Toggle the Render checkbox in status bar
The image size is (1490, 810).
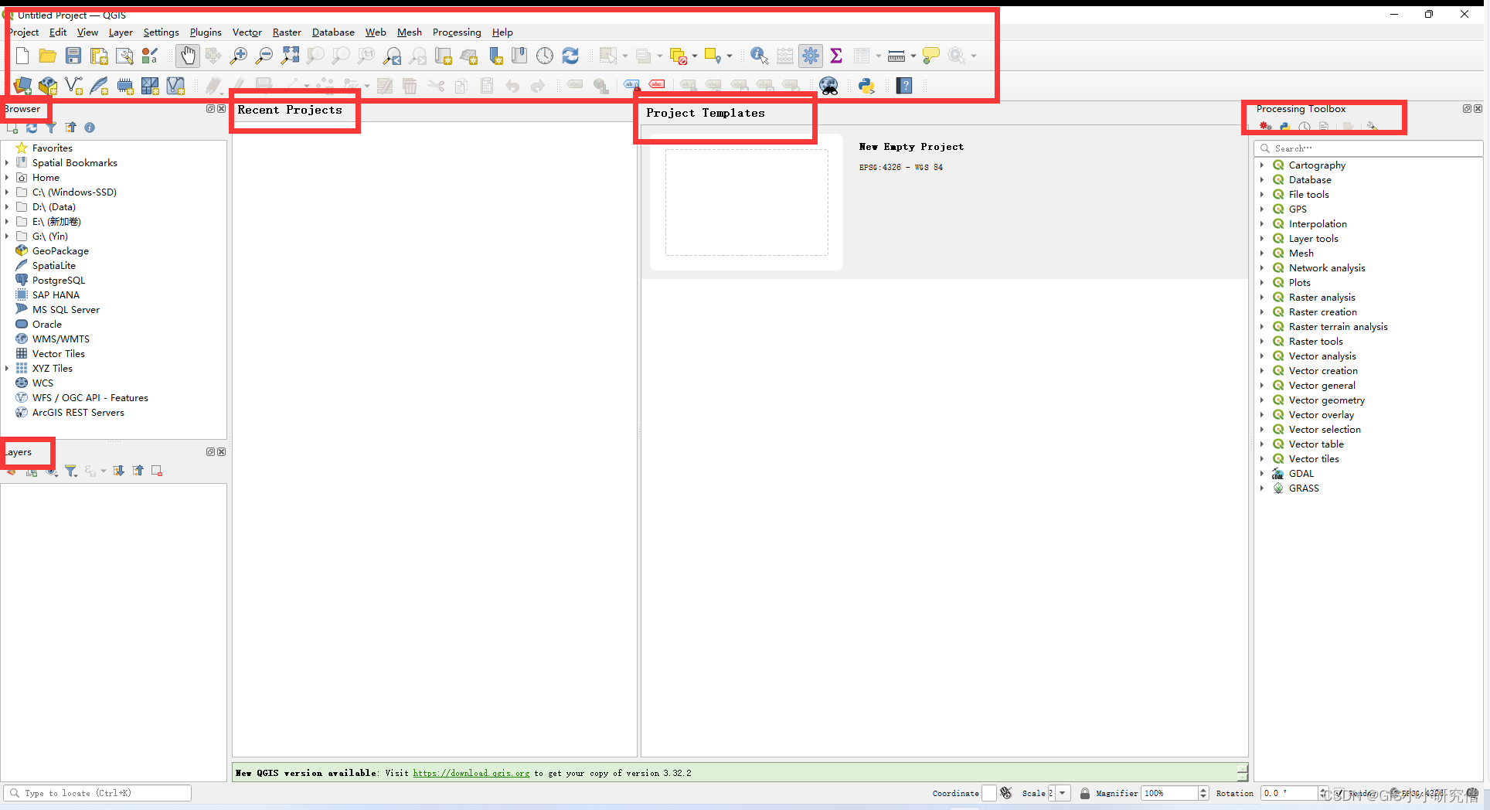coord(1339,794)
